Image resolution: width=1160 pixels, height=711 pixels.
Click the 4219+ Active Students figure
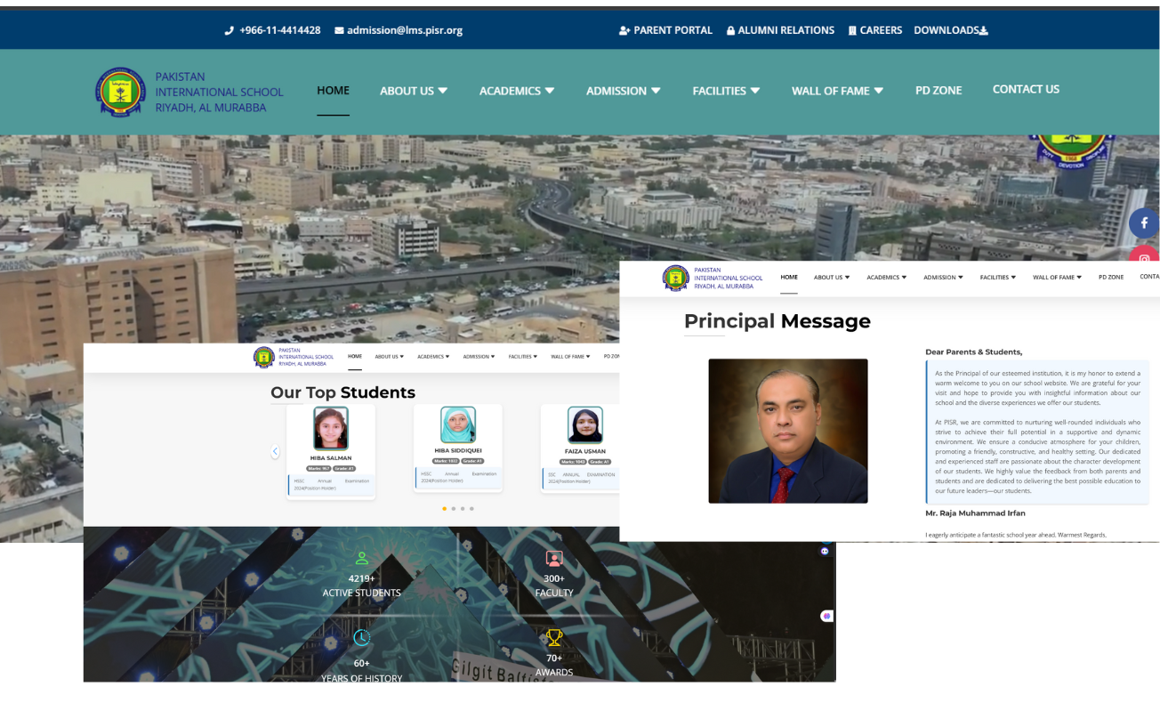(361, 578)
